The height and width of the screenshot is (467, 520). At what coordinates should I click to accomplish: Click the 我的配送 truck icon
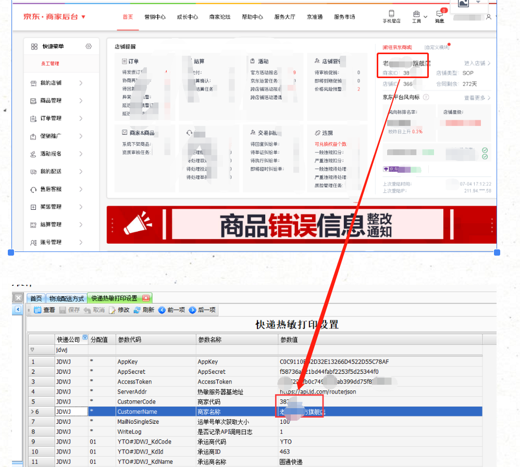pos(33,172)
